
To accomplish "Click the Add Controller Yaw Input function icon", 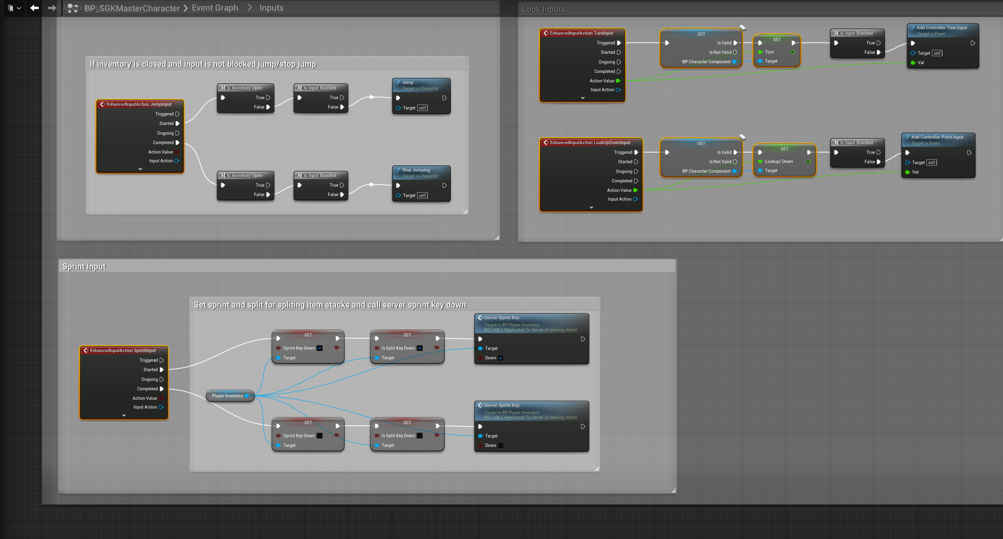I will tap(913, 28).
